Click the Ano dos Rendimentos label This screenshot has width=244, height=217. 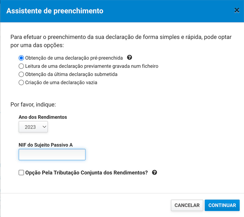pos(43,117)
